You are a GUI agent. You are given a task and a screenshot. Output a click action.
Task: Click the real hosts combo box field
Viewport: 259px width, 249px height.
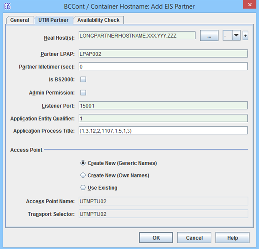pos(227,35)
